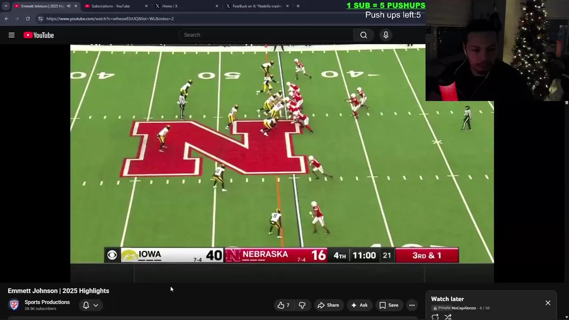Like the Emmett Johnson highlights video
Viewport: 569px width, 320px height.
pos(284,305)
